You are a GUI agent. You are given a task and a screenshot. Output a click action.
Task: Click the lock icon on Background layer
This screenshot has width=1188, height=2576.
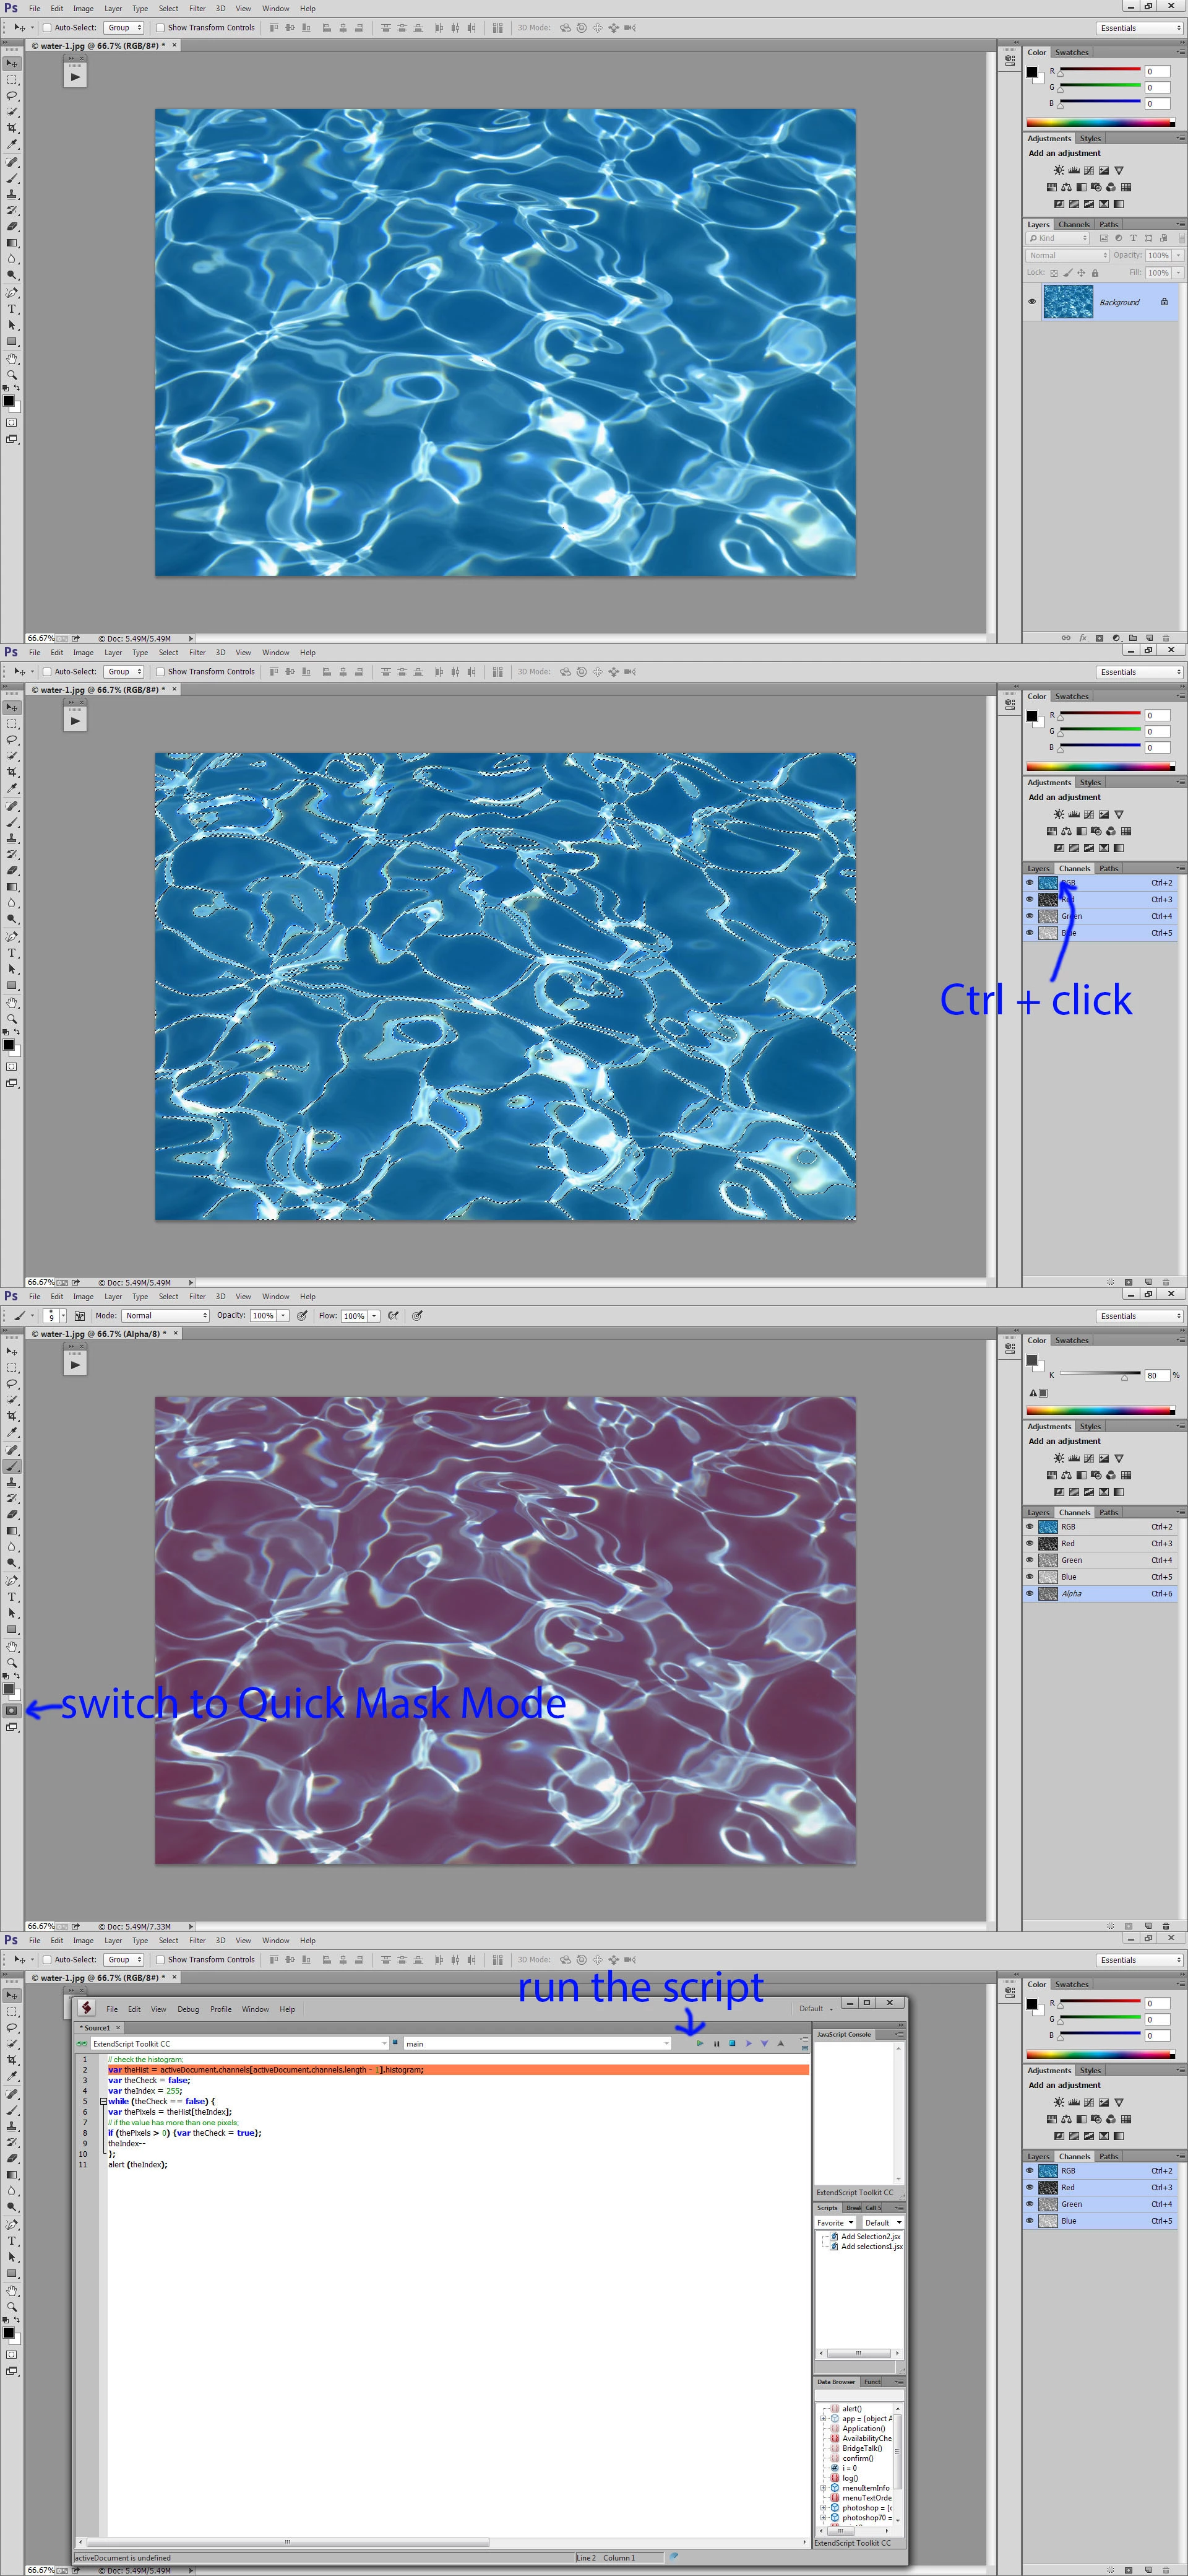coord(1164,302)
